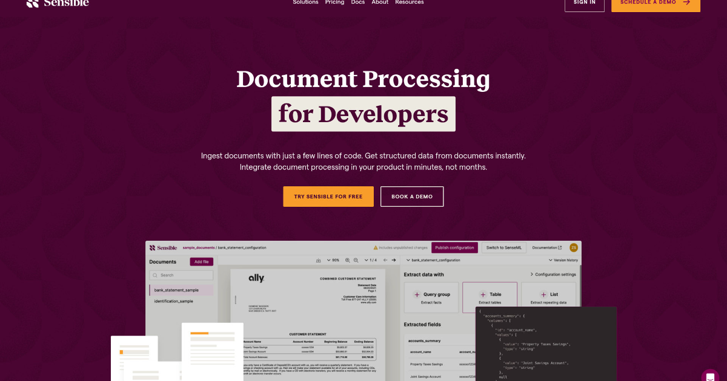Select identification_sample in the Documents list

coord(174,301)
